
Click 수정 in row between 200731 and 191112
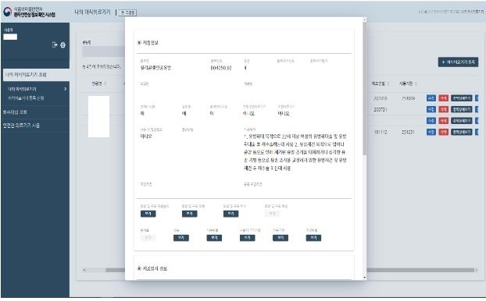(x=431, y=121)
